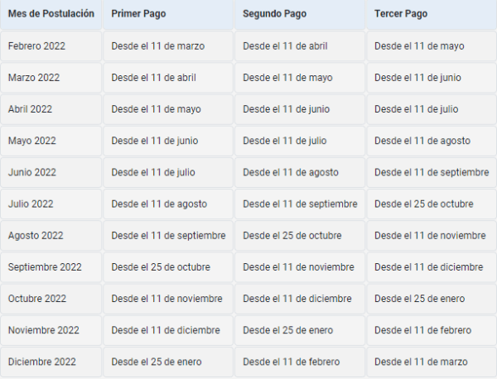Image resolution: width=497 pixels, height=379 pixels.
Task: Select the "Primer Pago" column header
Action: (138, 14)
